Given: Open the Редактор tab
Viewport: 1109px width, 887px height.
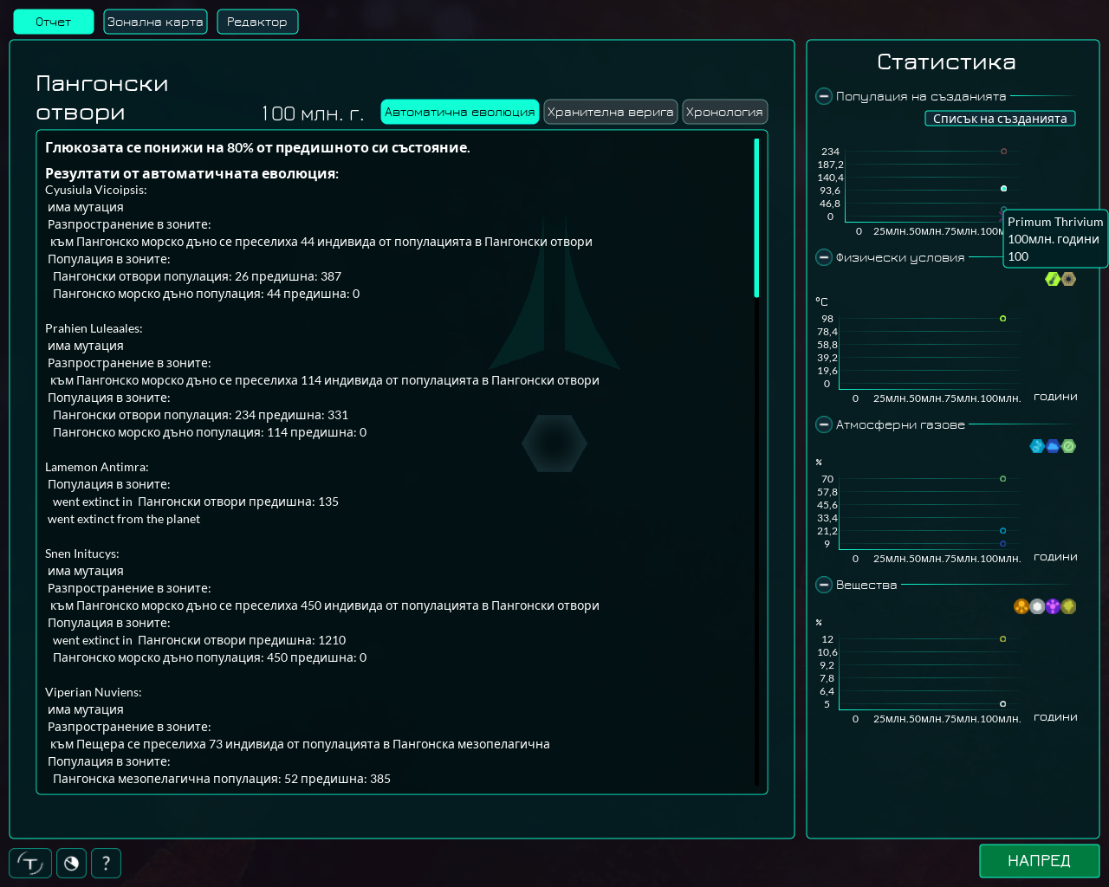Looking at the screenshot, I should click(x=257, y=22).
